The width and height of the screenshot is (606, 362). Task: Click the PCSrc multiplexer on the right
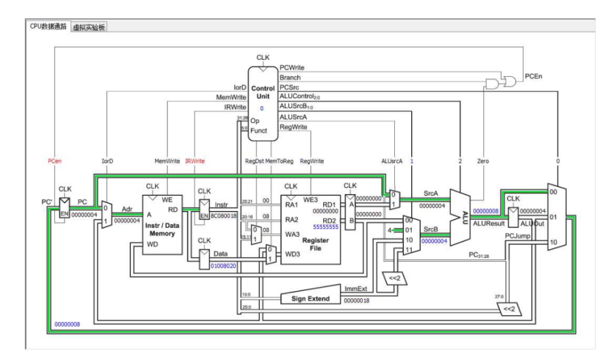556,218
